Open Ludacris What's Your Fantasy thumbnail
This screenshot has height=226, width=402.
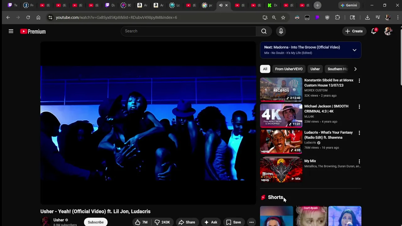pos(281,142)
